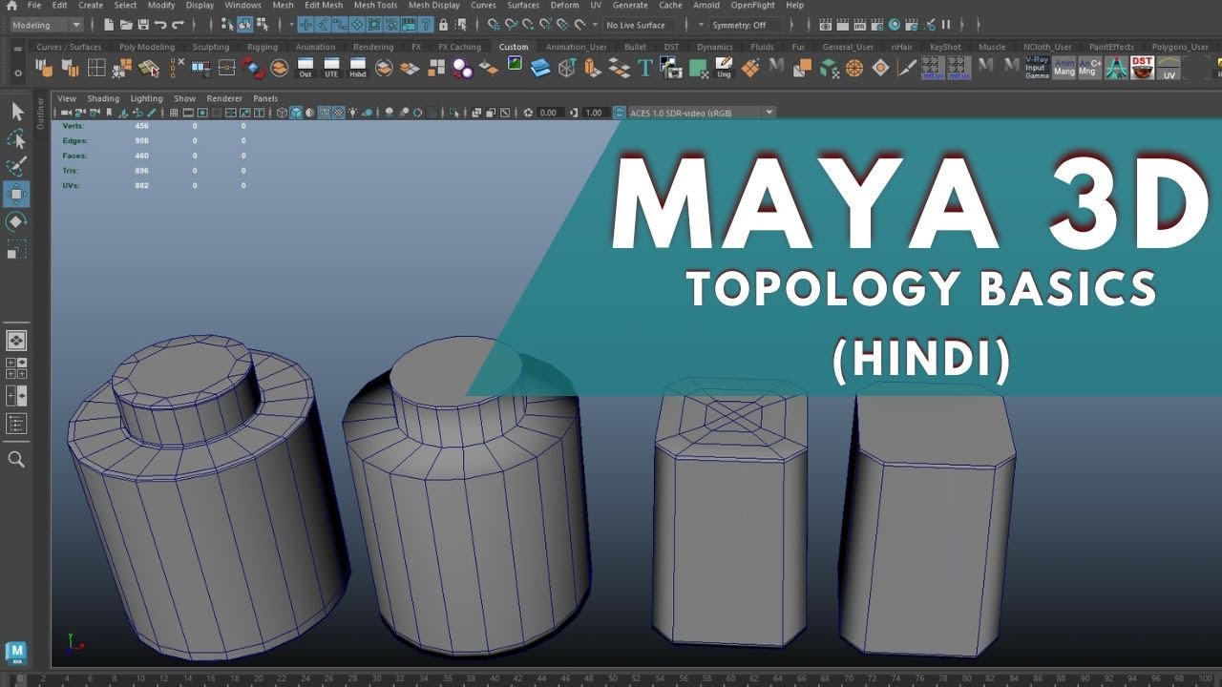
Task: Click the Type tool T shelf icon
Action: point(645,68)
